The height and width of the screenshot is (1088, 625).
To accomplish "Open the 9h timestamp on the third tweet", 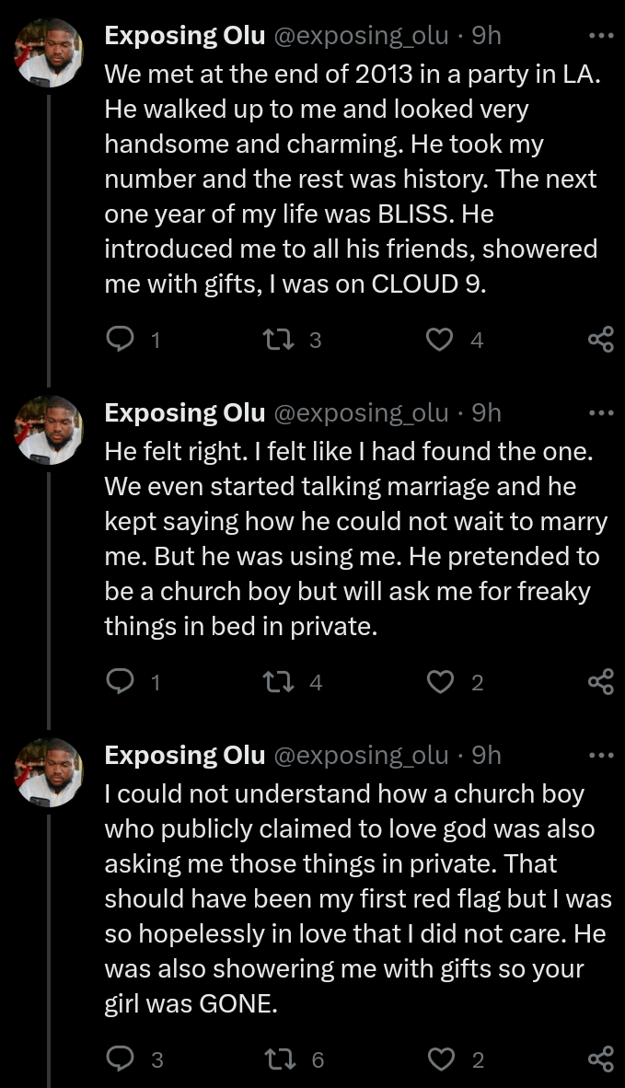I will click(486, 756).
